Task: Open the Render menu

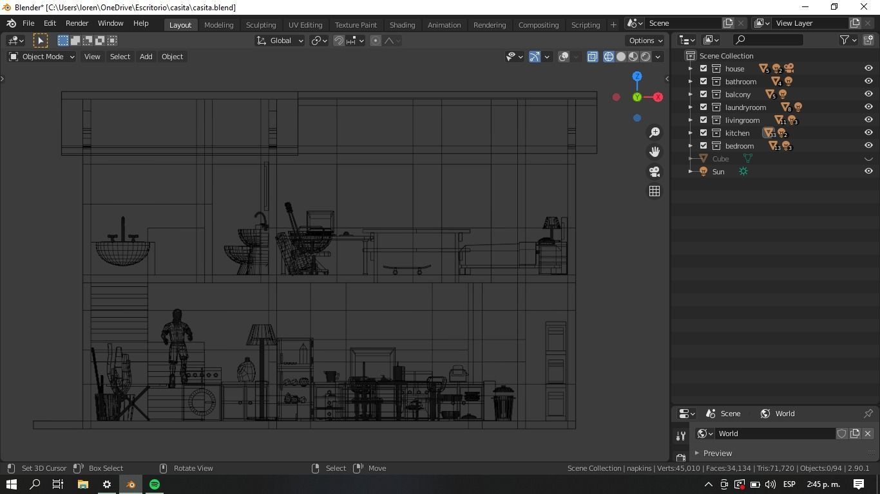Action: pyautogui.click(x=77, y=23)
